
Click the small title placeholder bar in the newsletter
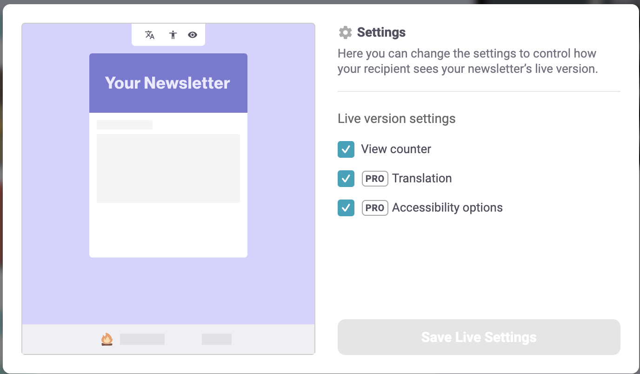pyautogui.click(x=124, y=124)
